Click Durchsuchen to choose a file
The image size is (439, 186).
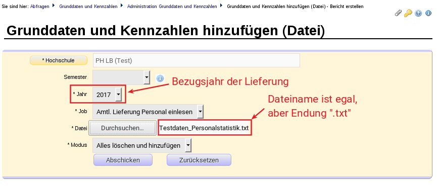click(122, 128)
